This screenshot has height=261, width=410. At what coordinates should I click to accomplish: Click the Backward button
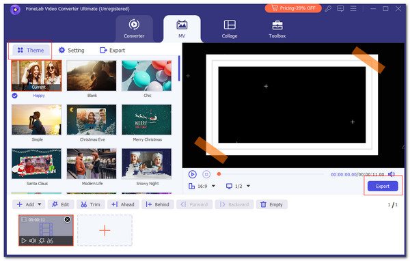click(234, 204)
